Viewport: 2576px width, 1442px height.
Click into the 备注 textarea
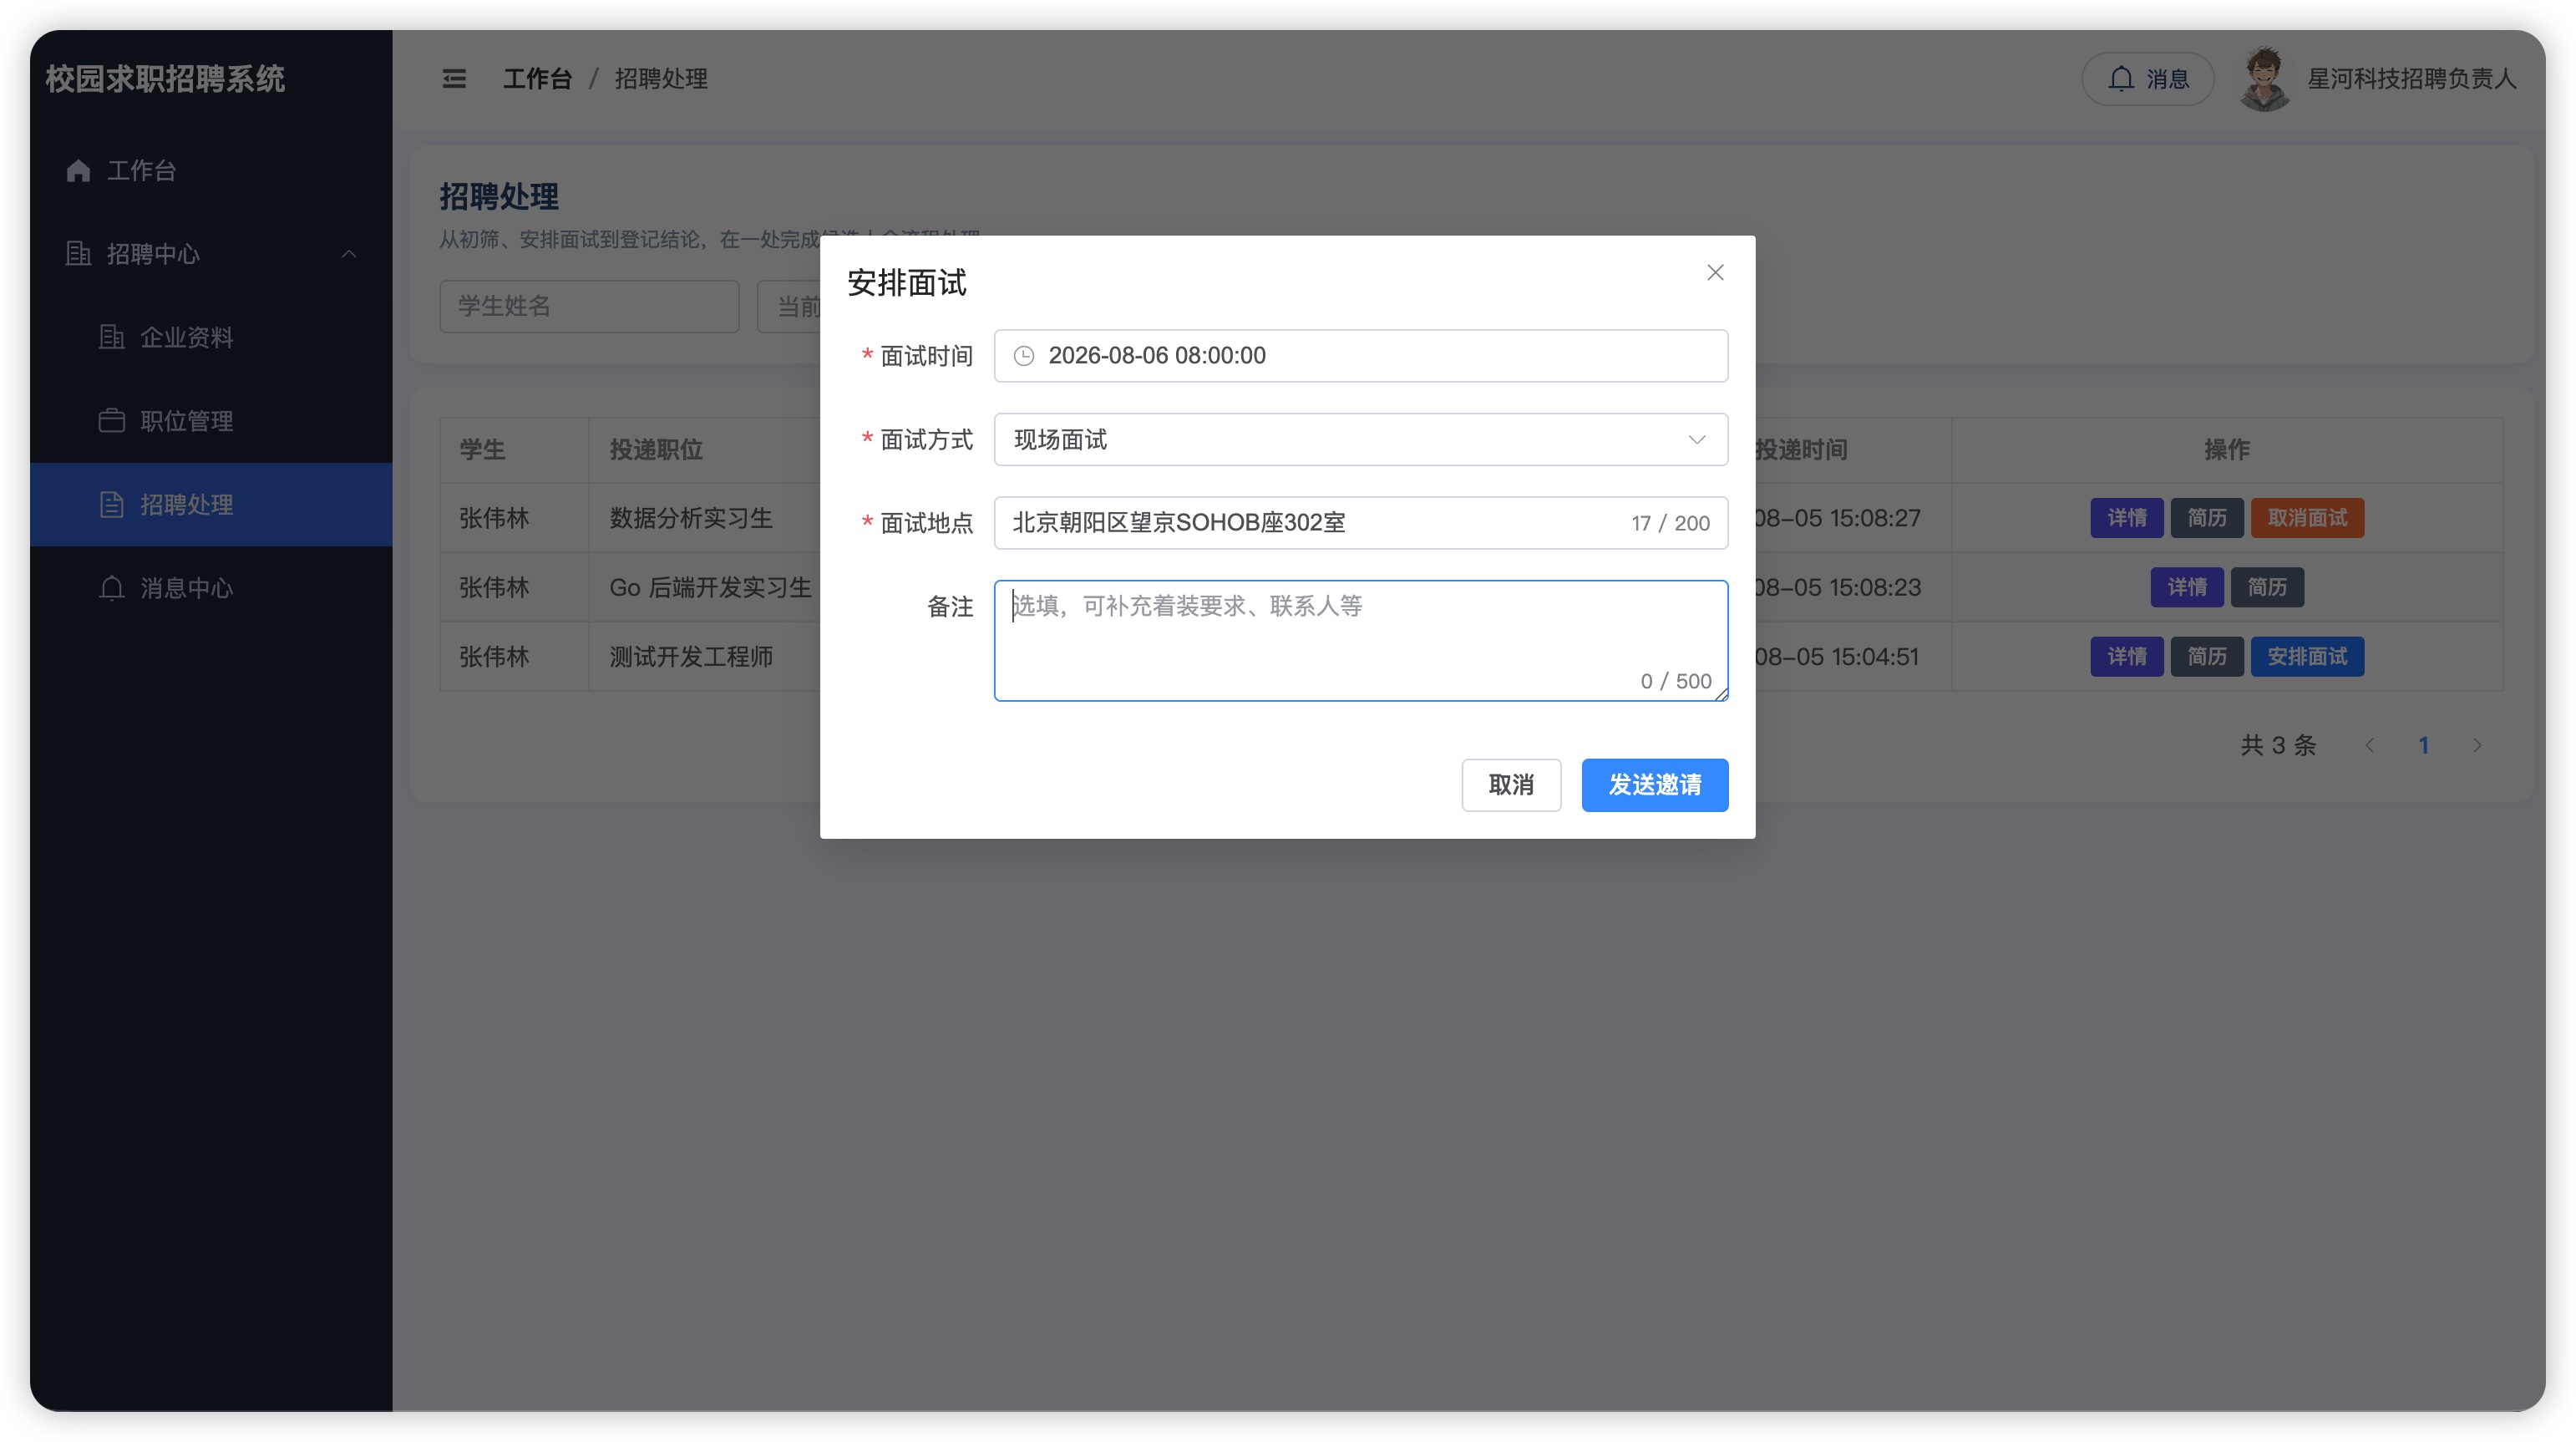tap(1360, 641)
